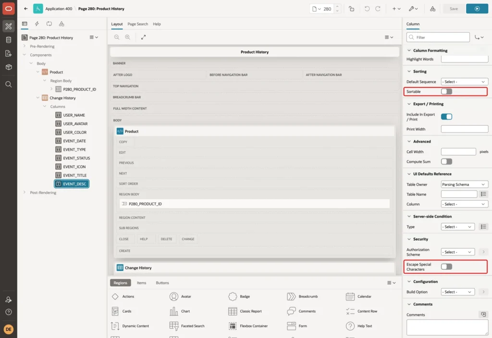This screenshot has height=338, width=492.
Task: Switch to the Page Search tab
Action: coord(137,24)
